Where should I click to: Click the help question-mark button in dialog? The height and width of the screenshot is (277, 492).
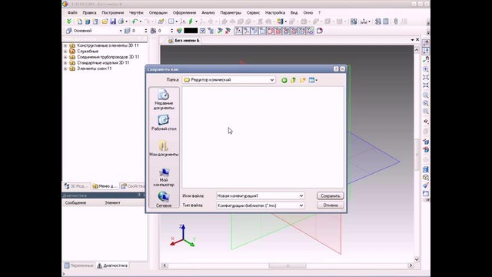coord(336,68)
